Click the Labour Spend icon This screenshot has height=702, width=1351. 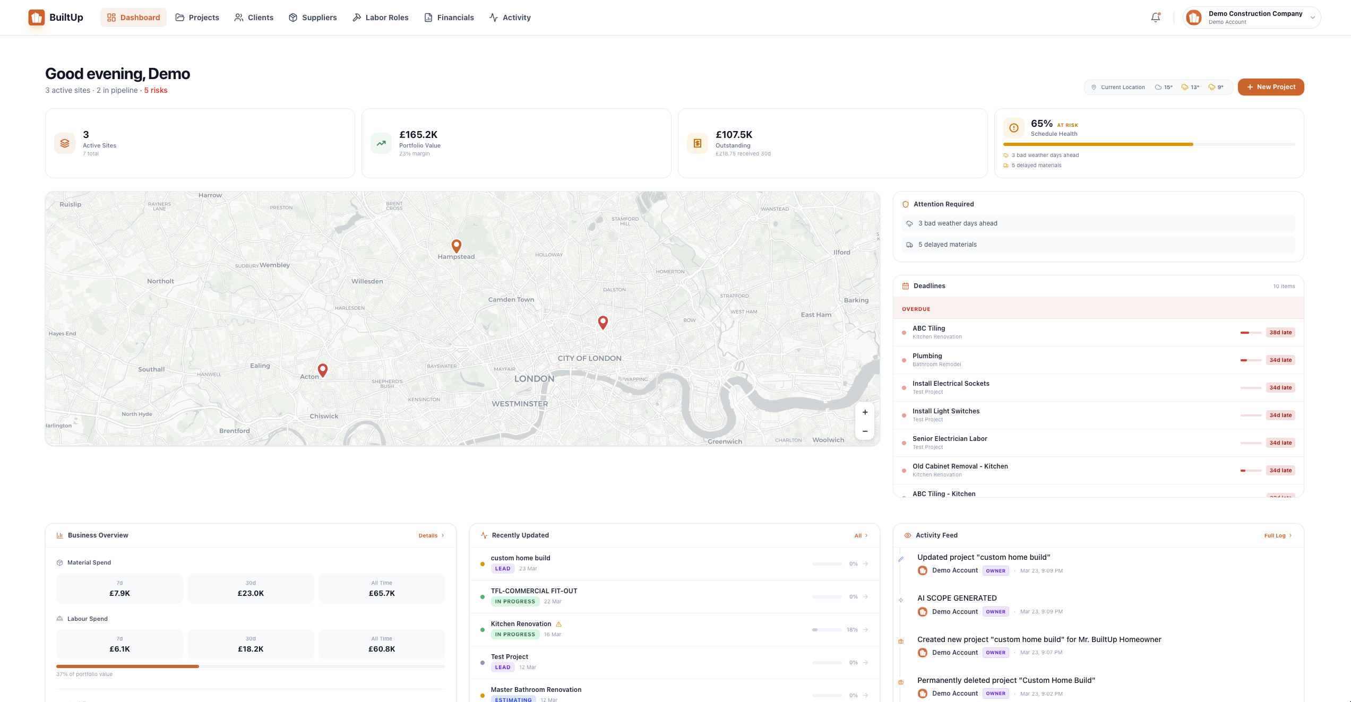coord(60,619)
